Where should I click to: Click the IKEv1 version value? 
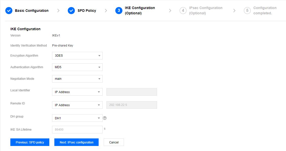[x=56, y=35]
